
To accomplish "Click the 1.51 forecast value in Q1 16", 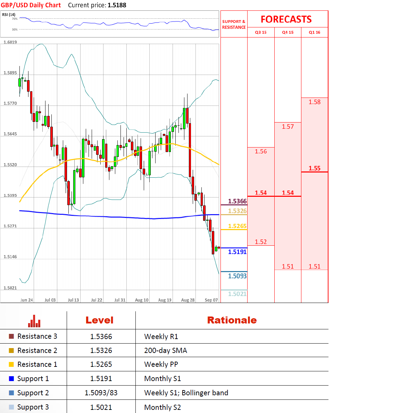I will coord(315,267).
